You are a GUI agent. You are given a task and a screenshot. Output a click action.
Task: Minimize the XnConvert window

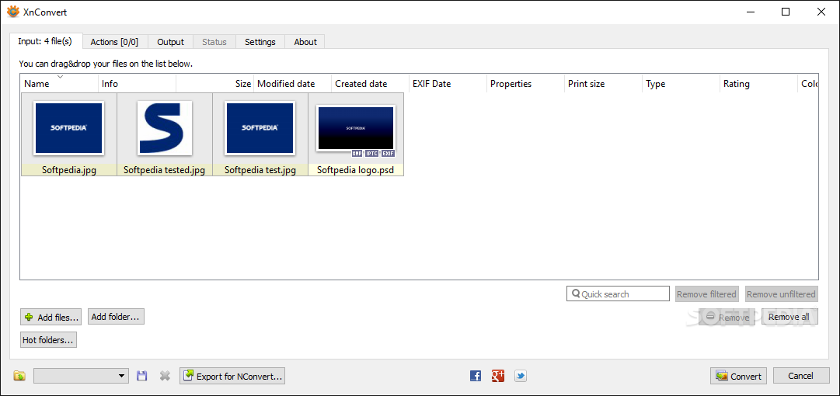pyautogui.click(x=751, y=12)
